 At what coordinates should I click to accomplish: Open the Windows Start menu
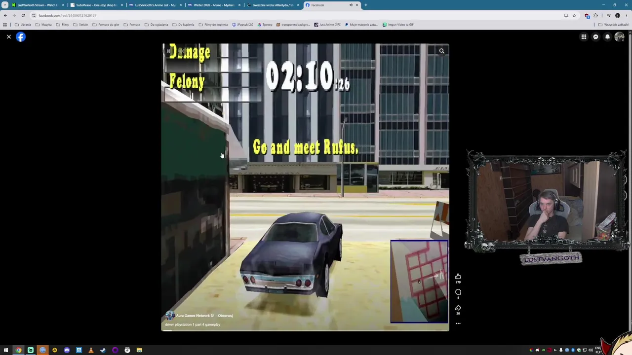point(6,350)
